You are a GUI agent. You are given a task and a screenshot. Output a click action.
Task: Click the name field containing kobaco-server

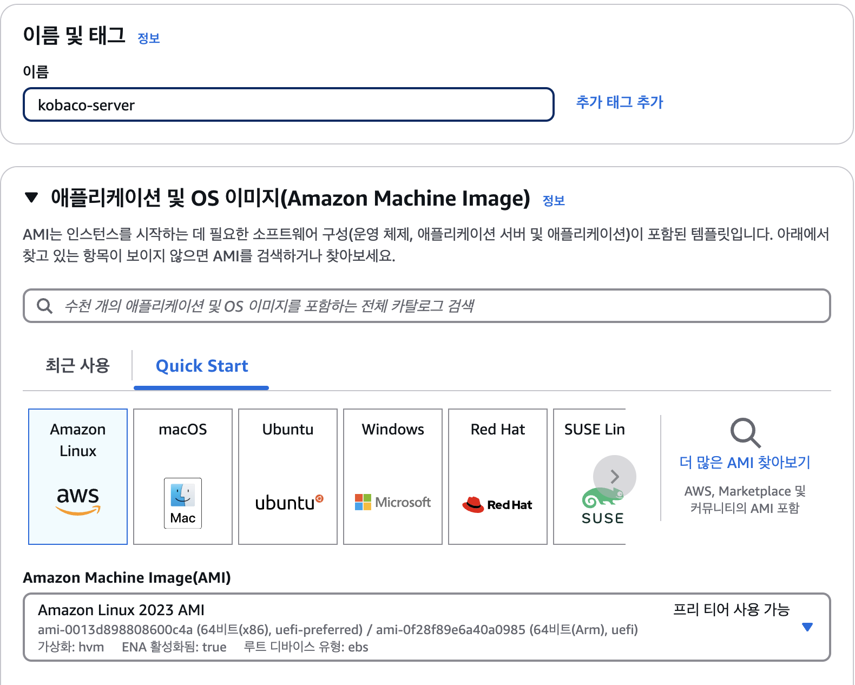(288, 104)
